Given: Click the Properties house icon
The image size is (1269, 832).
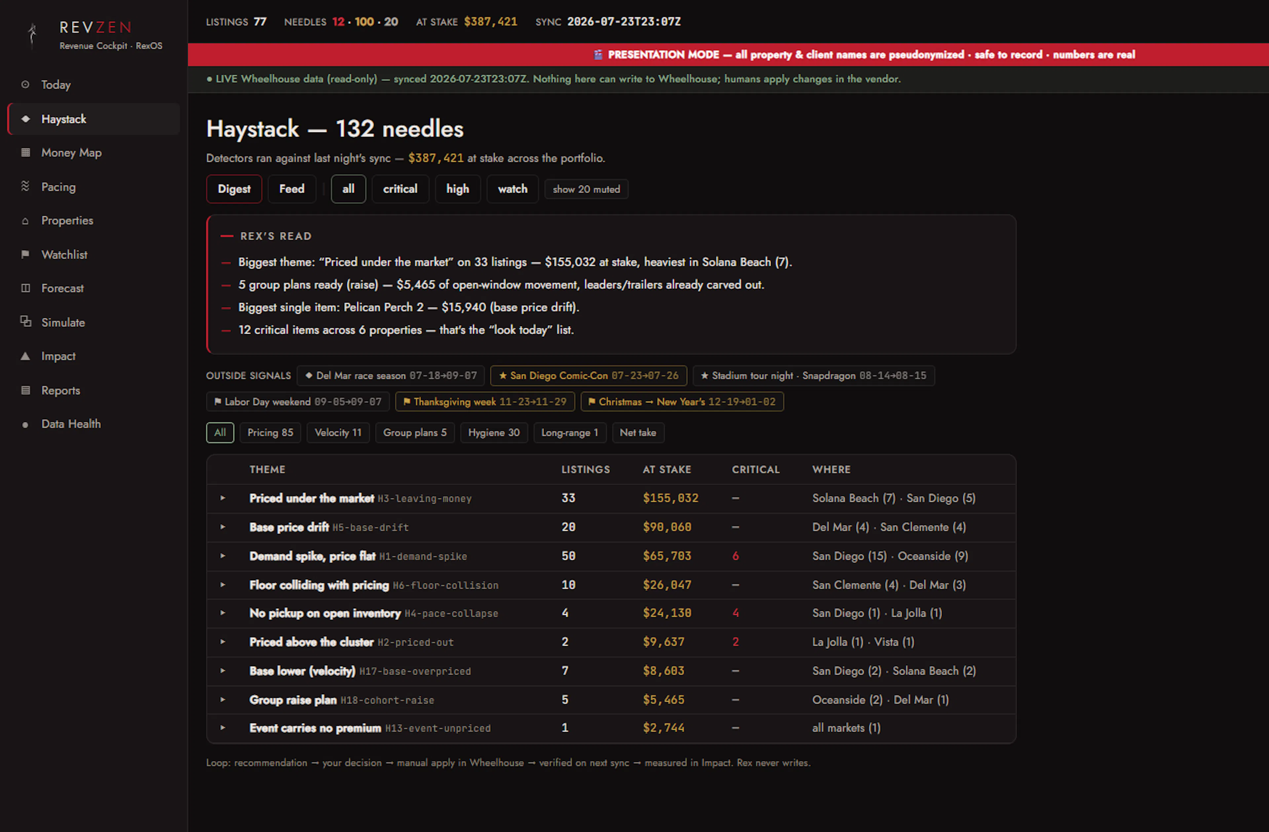Looking at the screenshot, I should tap(25, 221).
